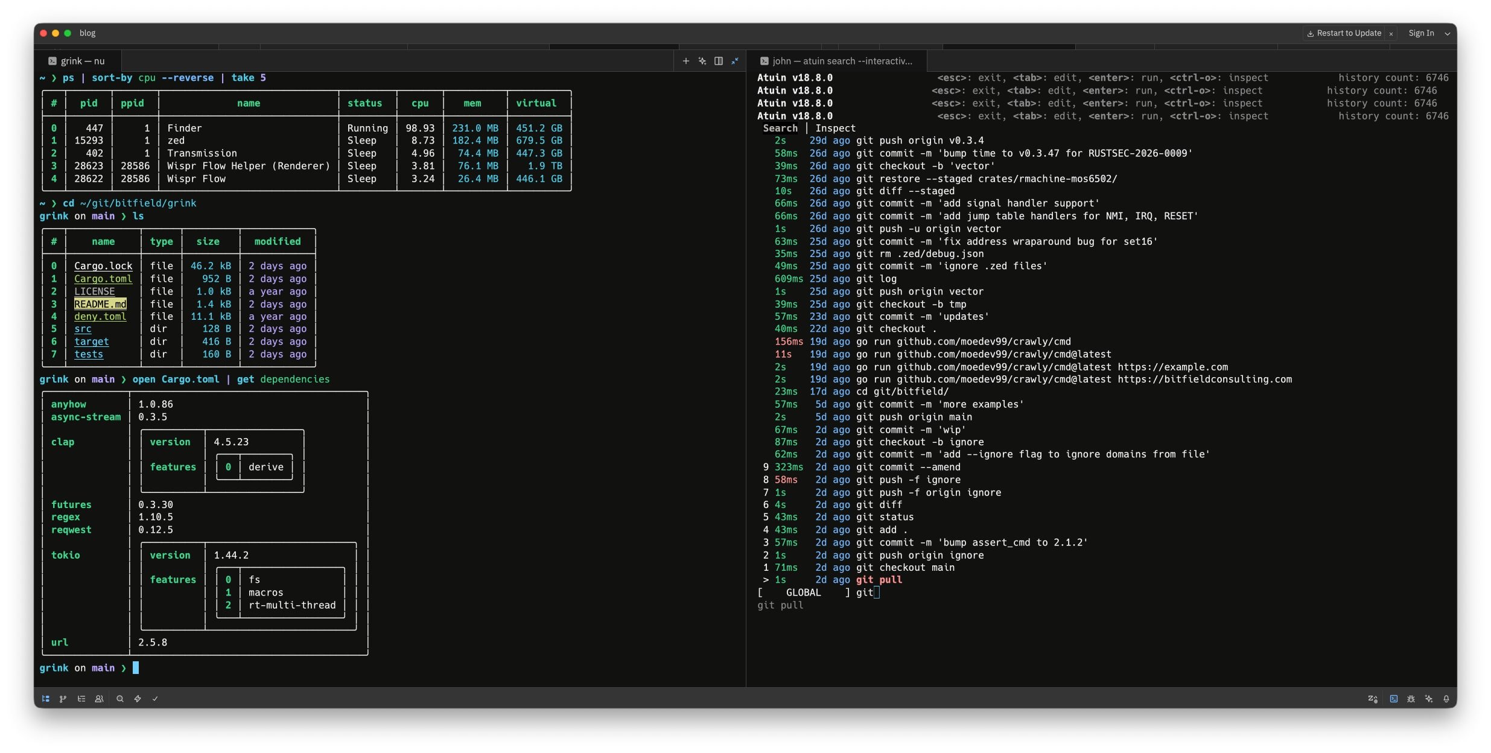The height and width of the screenshot is (753, 1491).
Task: Open the notifications bell icon
Action: (x=1446, y=699)
